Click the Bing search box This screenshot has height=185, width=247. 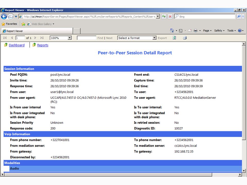coord(205,16)
